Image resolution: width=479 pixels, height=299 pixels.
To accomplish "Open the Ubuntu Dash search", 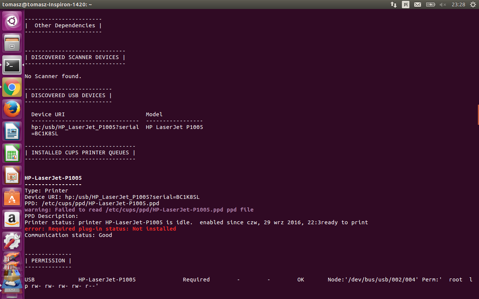I will (12, 21).
